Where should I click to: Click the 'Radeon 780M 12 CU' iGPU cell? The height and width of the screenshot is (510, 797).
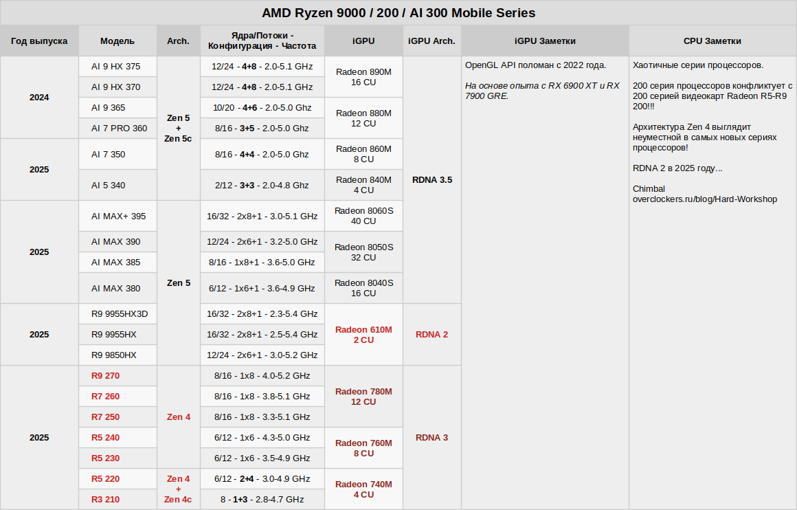click(x=363, y=397)
